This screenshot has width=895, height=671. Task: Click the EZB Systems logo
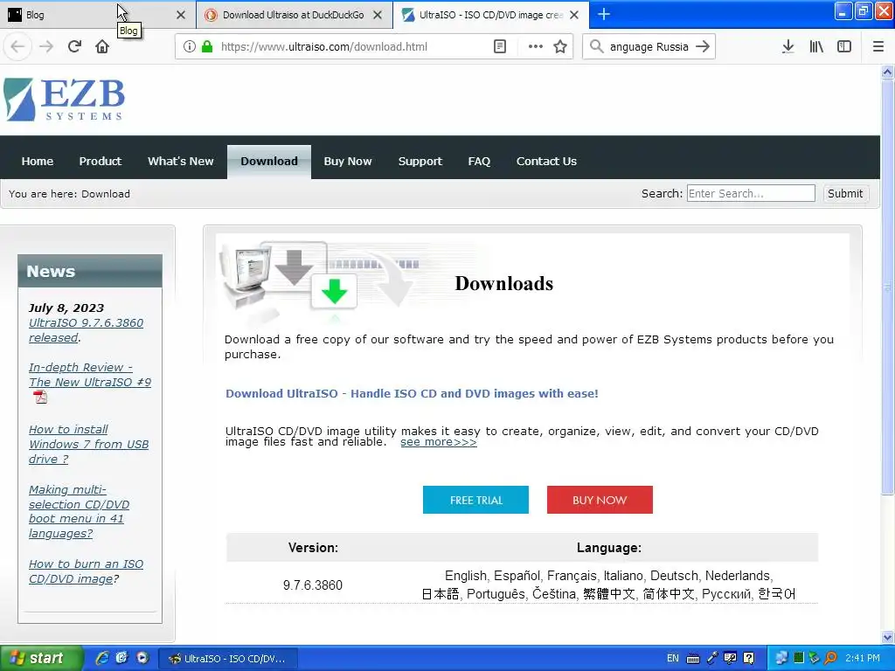64,100
